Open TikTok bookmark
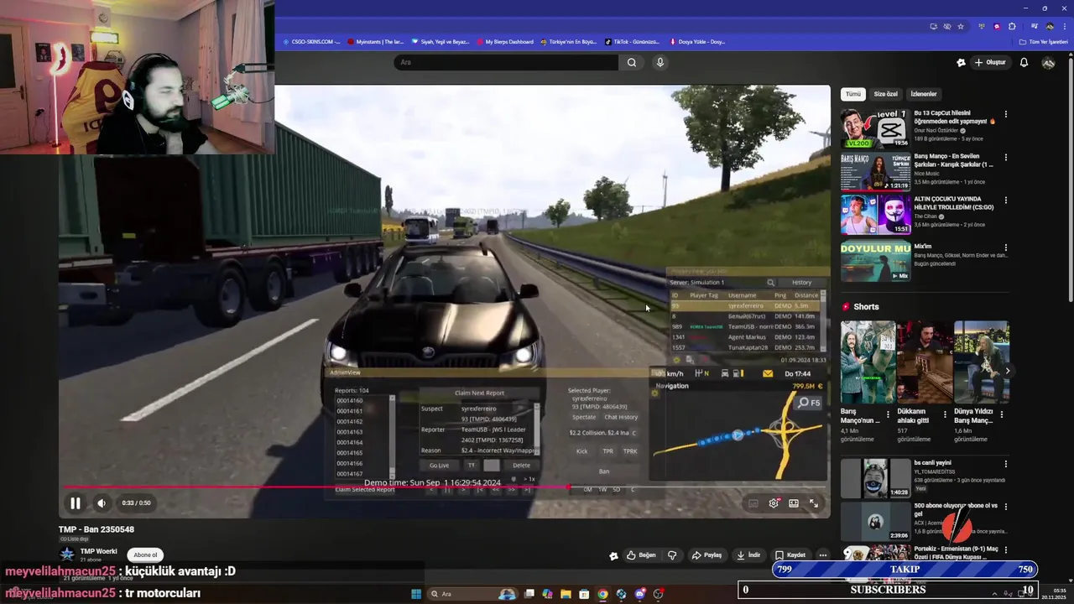Image resolution: width=1074 pixels, height=604 pixels. (x=633, y=41)
